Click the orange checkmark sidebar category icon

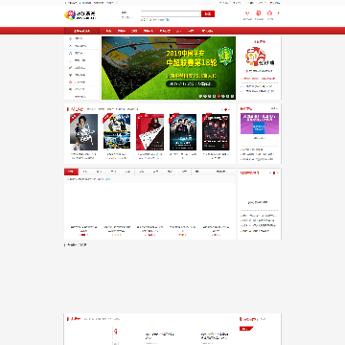coord(70,67)
